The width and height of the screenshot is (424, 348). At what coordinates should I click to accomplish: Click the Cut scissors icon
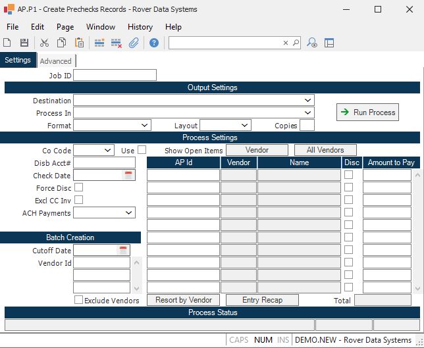44,43
